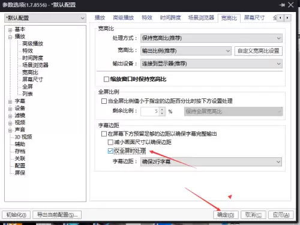Expand the 基本 tree node

10,30
